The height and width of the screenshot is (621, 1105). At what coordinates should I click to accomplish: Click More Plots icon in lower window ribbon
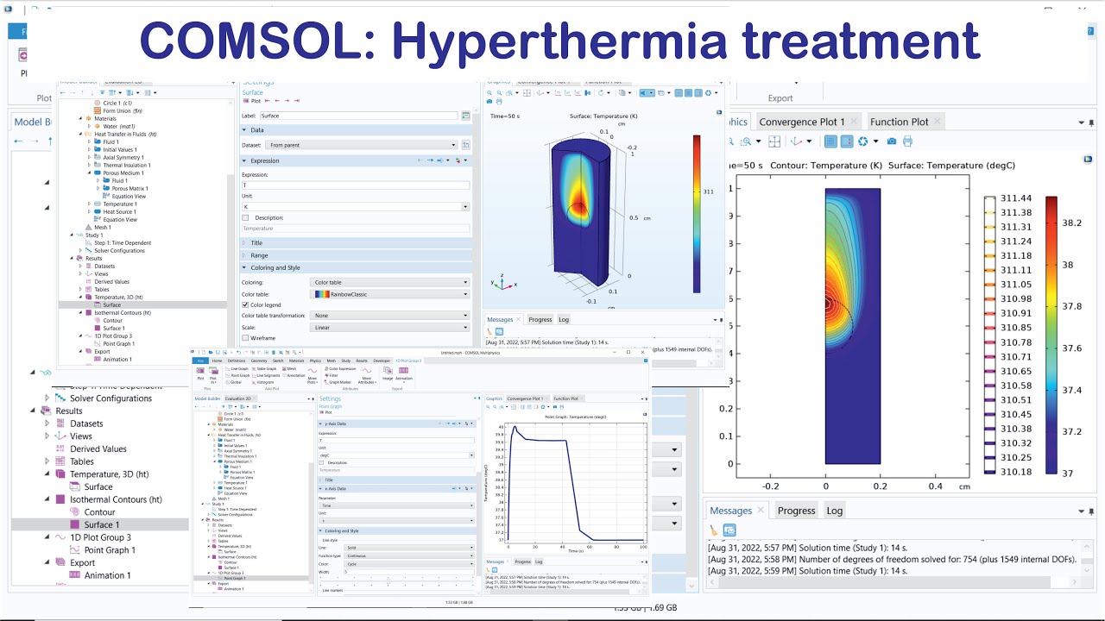pyautogui.click(x=313, y=371)
